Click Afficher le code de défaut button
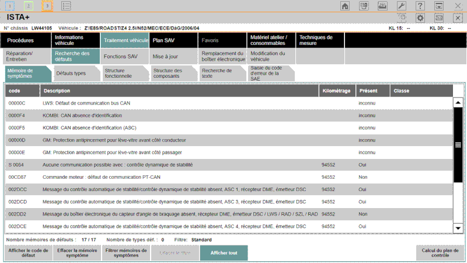This screenshot has width=467, height=263. coord(28,253)
